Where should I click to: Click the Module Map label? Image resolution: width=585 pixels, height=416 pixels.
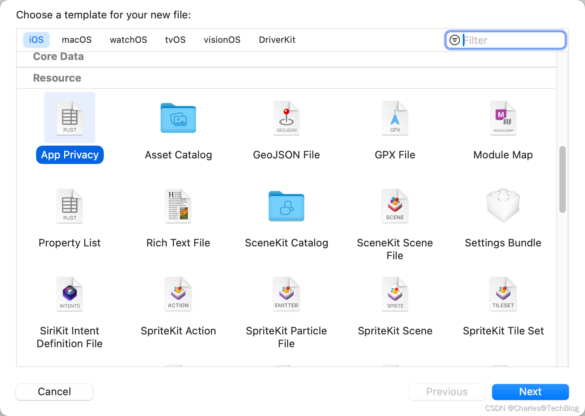point(503,155)
